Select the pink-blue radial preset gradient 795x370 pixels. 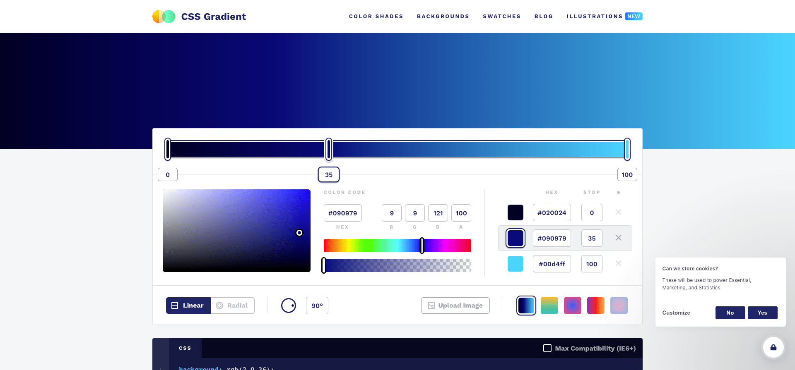573,306
